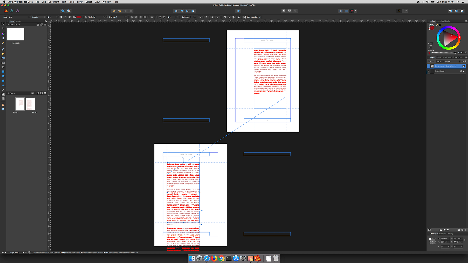Toggle italic formatting
Viewport: 468px width, 263px height.
[65, 17]
